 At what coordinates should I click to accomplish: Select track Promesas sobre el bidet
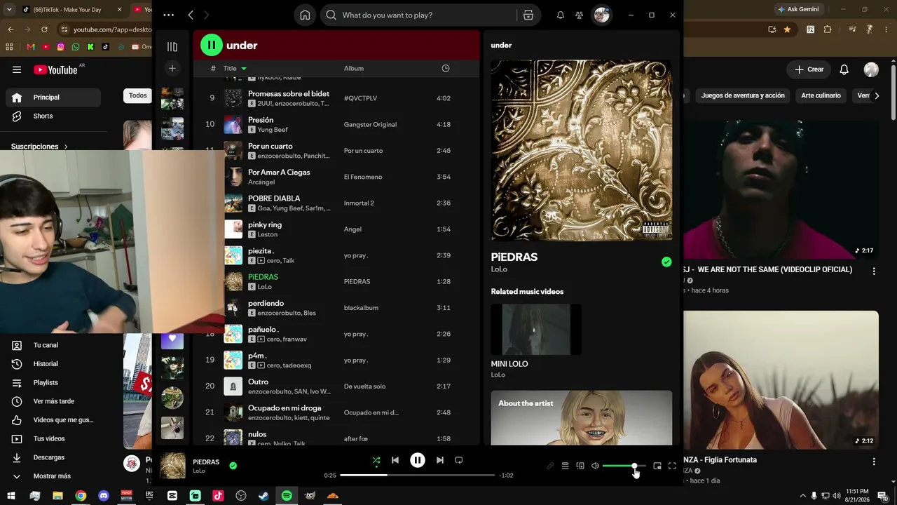tap(289, 93)
